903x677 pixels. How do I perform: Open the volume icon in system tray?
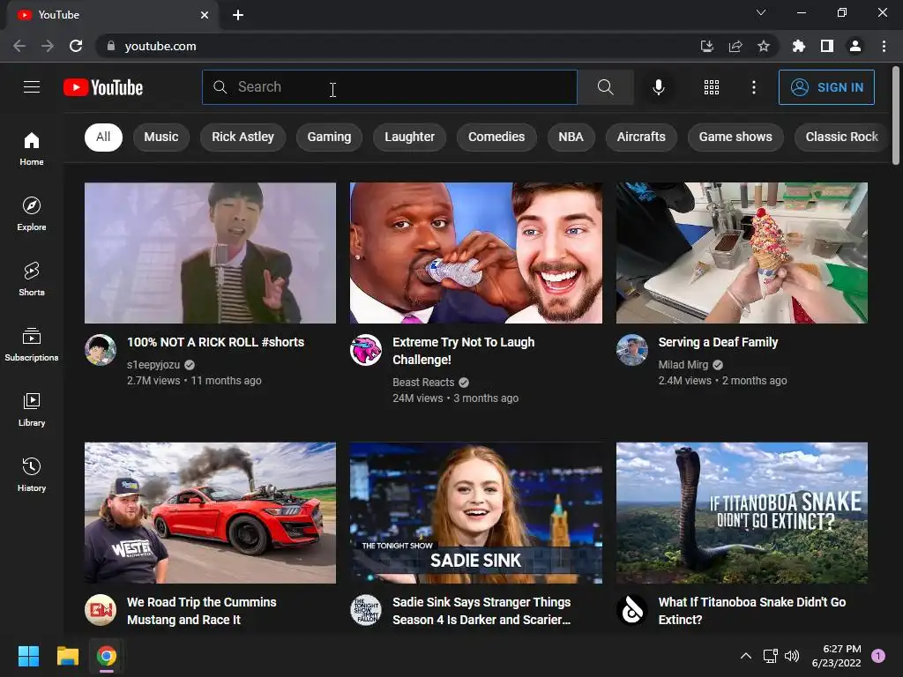(793, 656)
